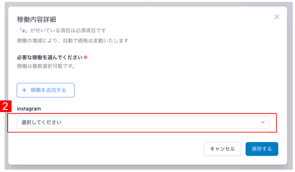Click the plus icon in 稼働を追加する
This screenshot has height=172, width=295.
click(24, 90)
